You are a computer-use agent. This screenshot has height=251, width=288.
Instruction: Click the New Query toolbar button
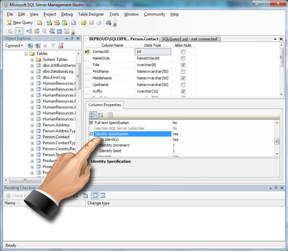(20, 22)
